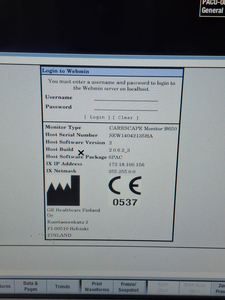Select Print Waveforms
Screen dimensions: 225x300
tap(97, 287)
